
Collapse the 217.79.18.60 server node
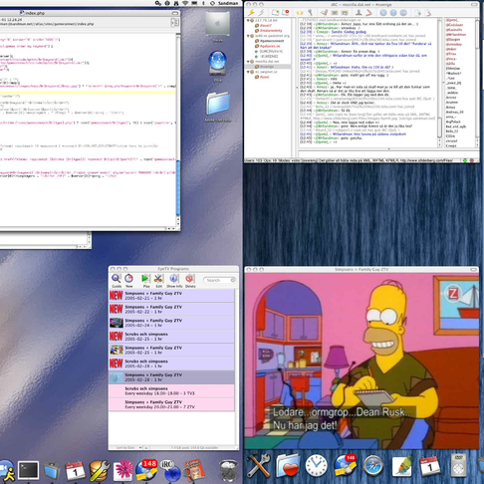tap(248, 20)
